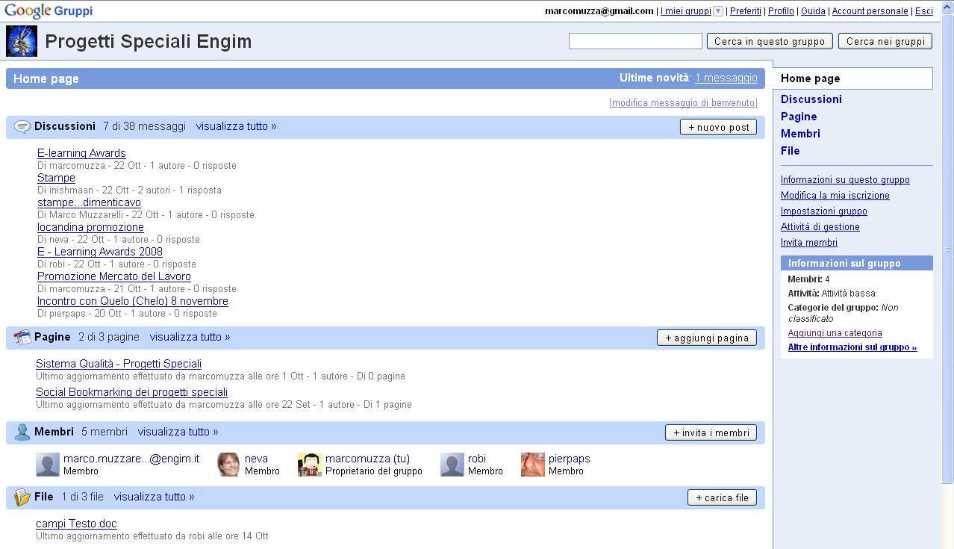Click the Cerca in questo gruppo button

(770, 42)
